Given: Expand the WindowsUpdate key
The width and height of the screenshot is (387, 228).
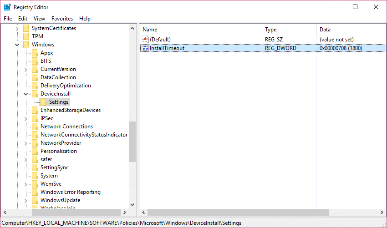Looking at the screenshot, I should pos(25,201).
